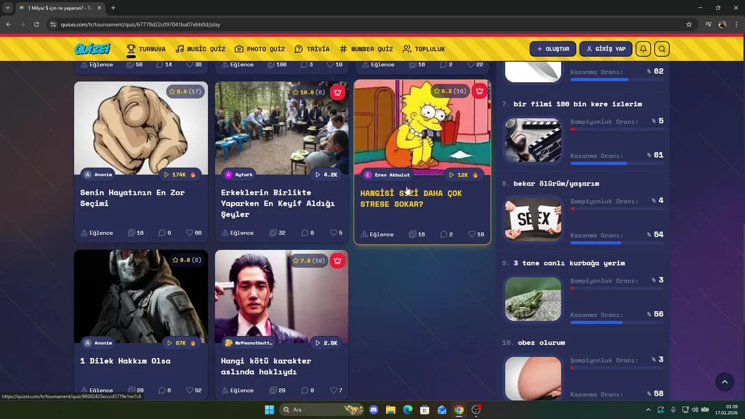Show hidden system tray icons
Image resolution: width=745 pixels, height=419 pixels.
click(x=648, y=410)
